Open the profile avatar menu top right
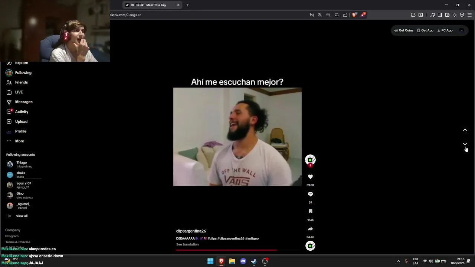The image size is (475, 267). coord(461,30)
